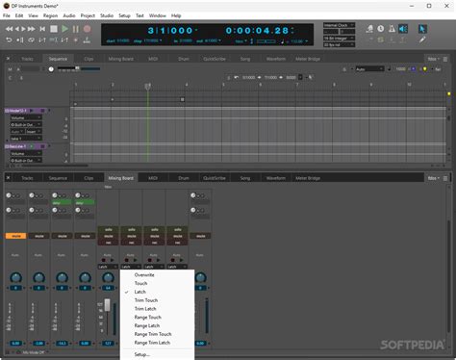Close the upper Sequence panel with the X
The height and width of the screenshot is (360, 456).
point(8,59)
